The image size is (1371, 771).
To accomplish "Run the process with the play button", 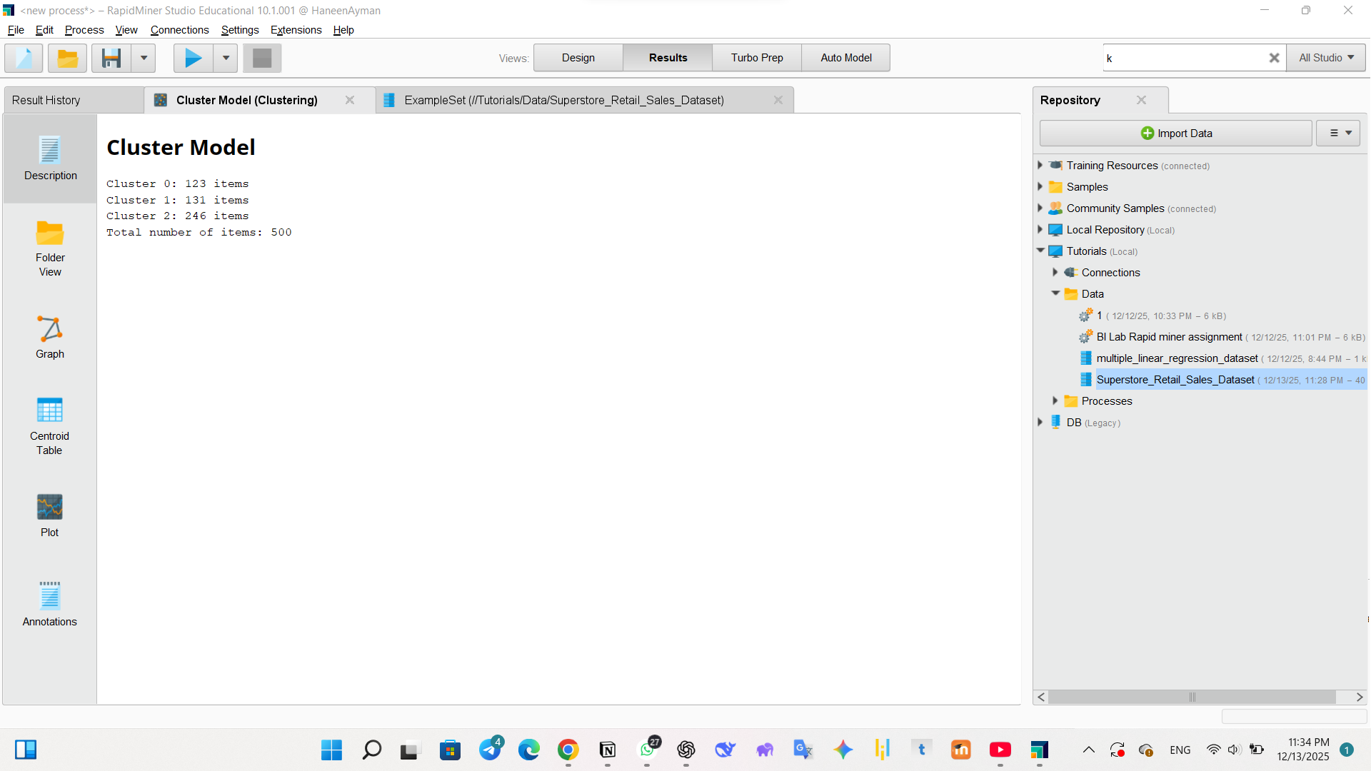I will 193,58.
